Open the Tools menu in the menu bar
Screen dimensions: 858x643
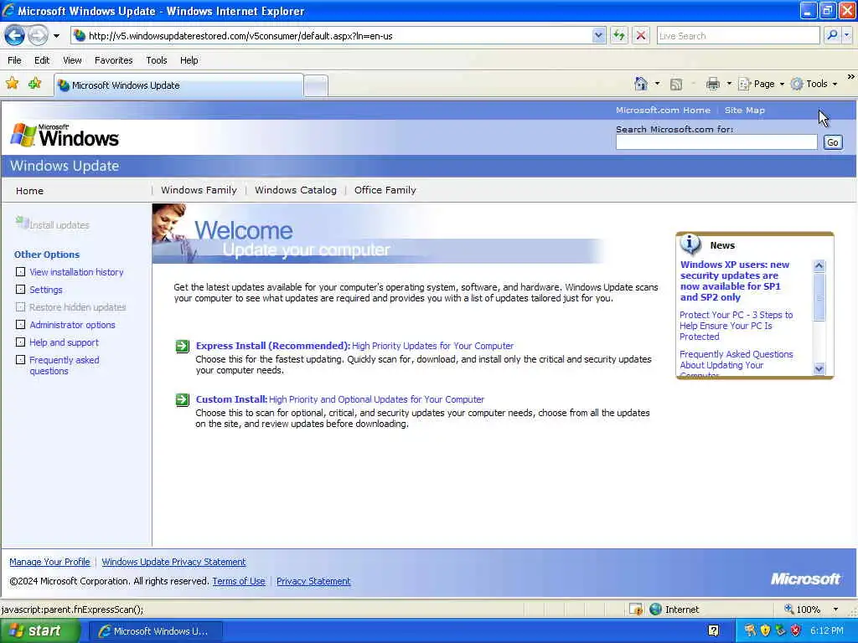[x=157, y=60]
